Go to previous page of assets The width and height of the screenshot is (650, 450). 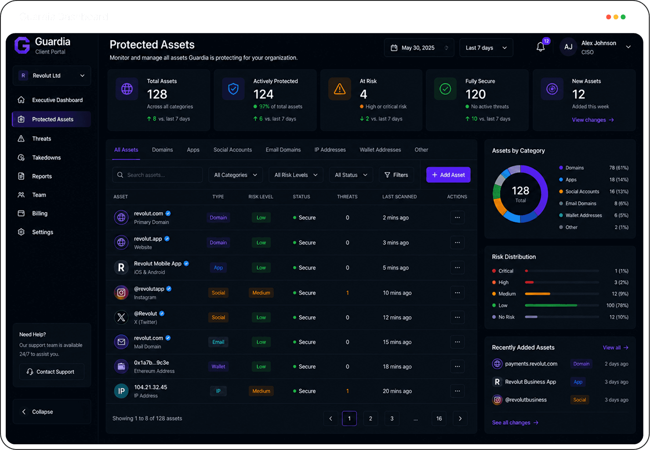330,418
